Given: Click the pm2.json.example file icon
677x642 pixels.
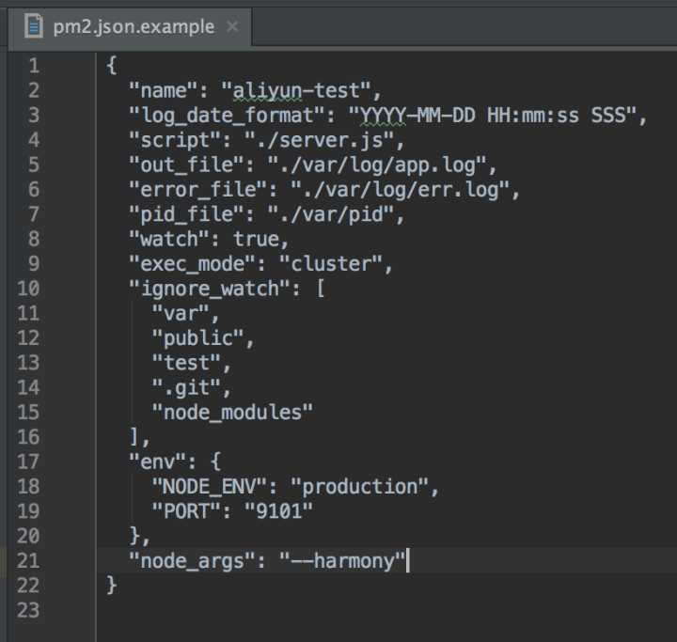Looking at the screenshot, I should [33, 26].
